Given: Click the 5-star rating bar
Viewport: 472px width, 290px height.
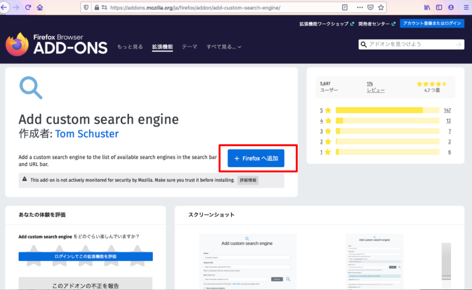Looking at the screenshot, I should click(x=387, y=110).
